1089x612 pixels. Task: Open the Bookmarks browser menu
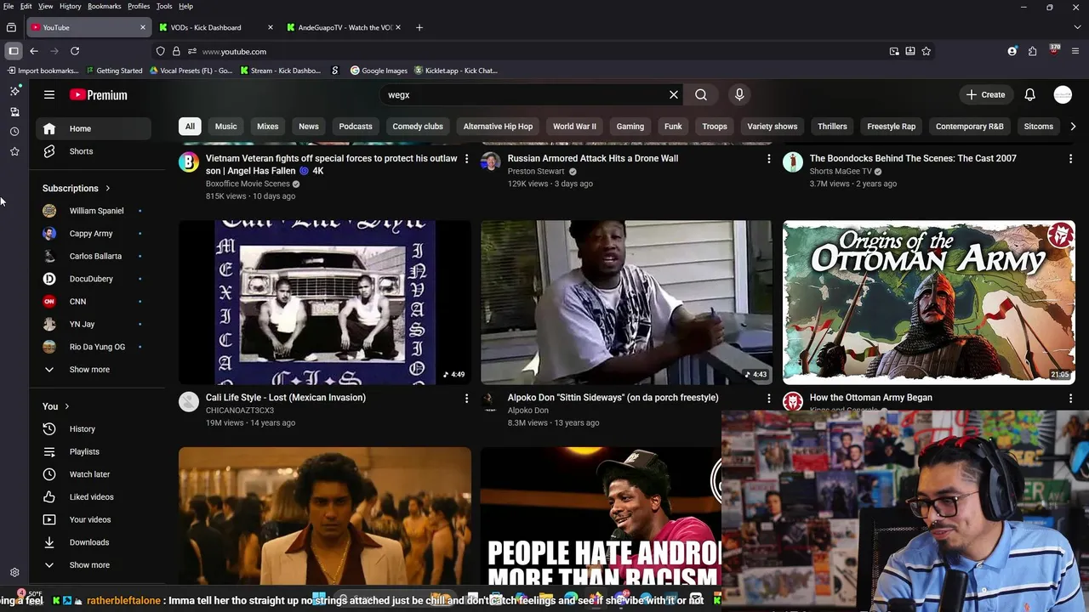pos(105,6)
